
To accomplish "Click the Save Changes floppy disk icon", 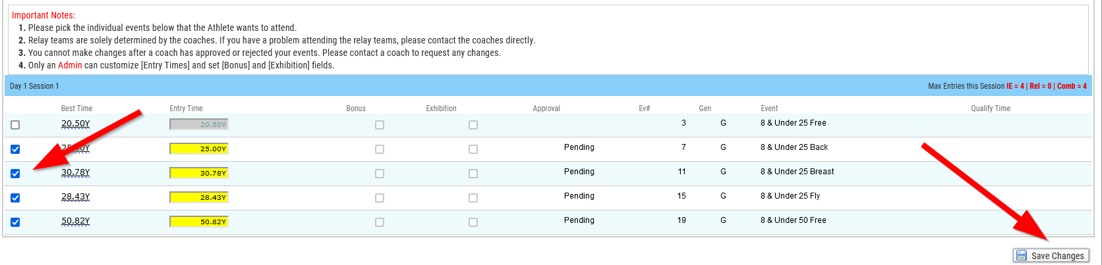I will pos(1022,256).
